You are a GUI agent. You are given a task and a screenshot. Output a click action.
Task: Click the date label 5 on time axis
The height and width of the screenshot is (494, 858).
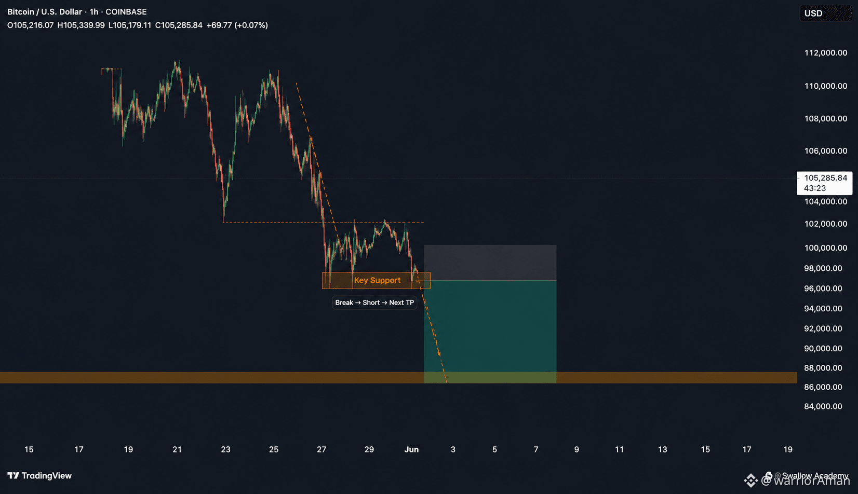[494, 449]
